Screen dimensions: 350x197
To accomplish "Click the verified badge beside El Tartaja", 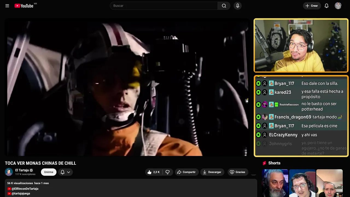I will tap(31, 170).
